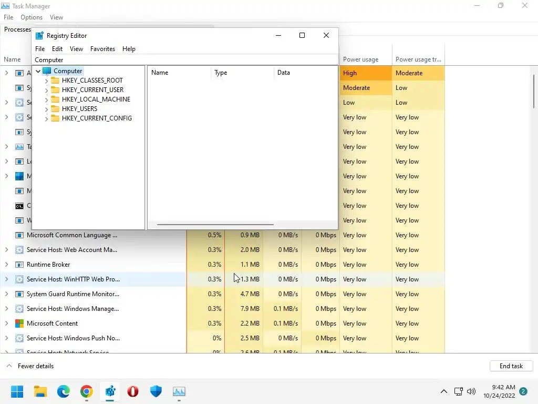Open Task Manager Options menu
Screen dimensions: 538x404
[x=31, y=17]
